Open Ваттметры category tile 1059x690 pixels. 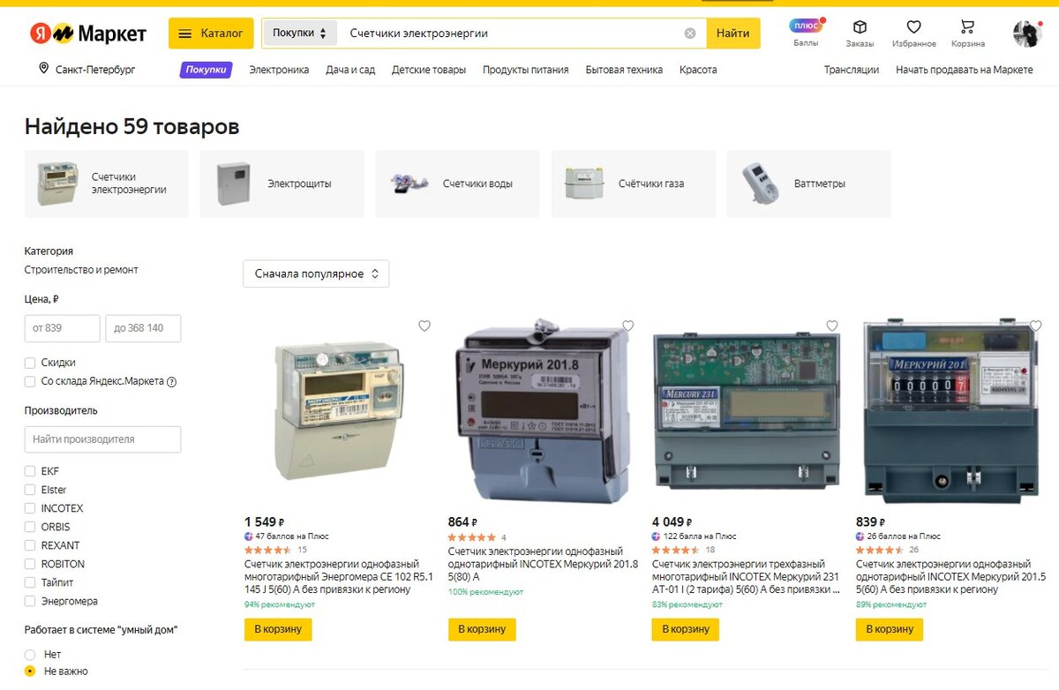(808, 184)
